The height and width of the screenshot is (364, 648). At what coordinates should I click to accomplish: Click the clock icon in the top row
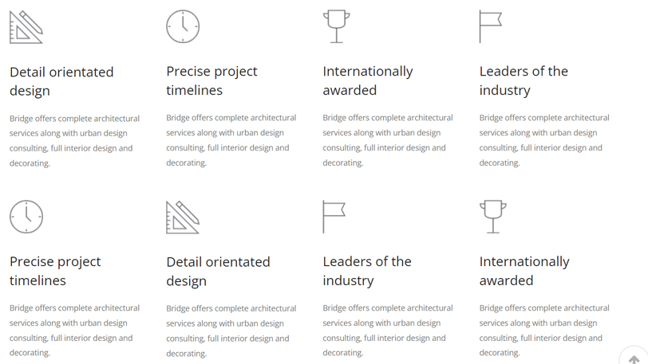point(183,26)
